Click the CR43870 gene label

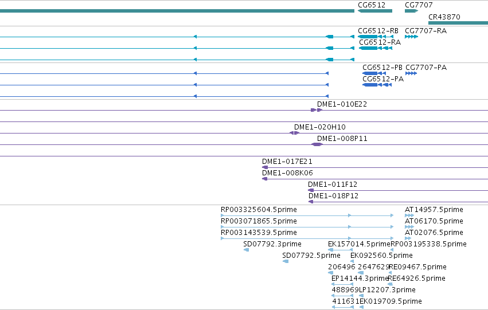click(x=444, y=17)
